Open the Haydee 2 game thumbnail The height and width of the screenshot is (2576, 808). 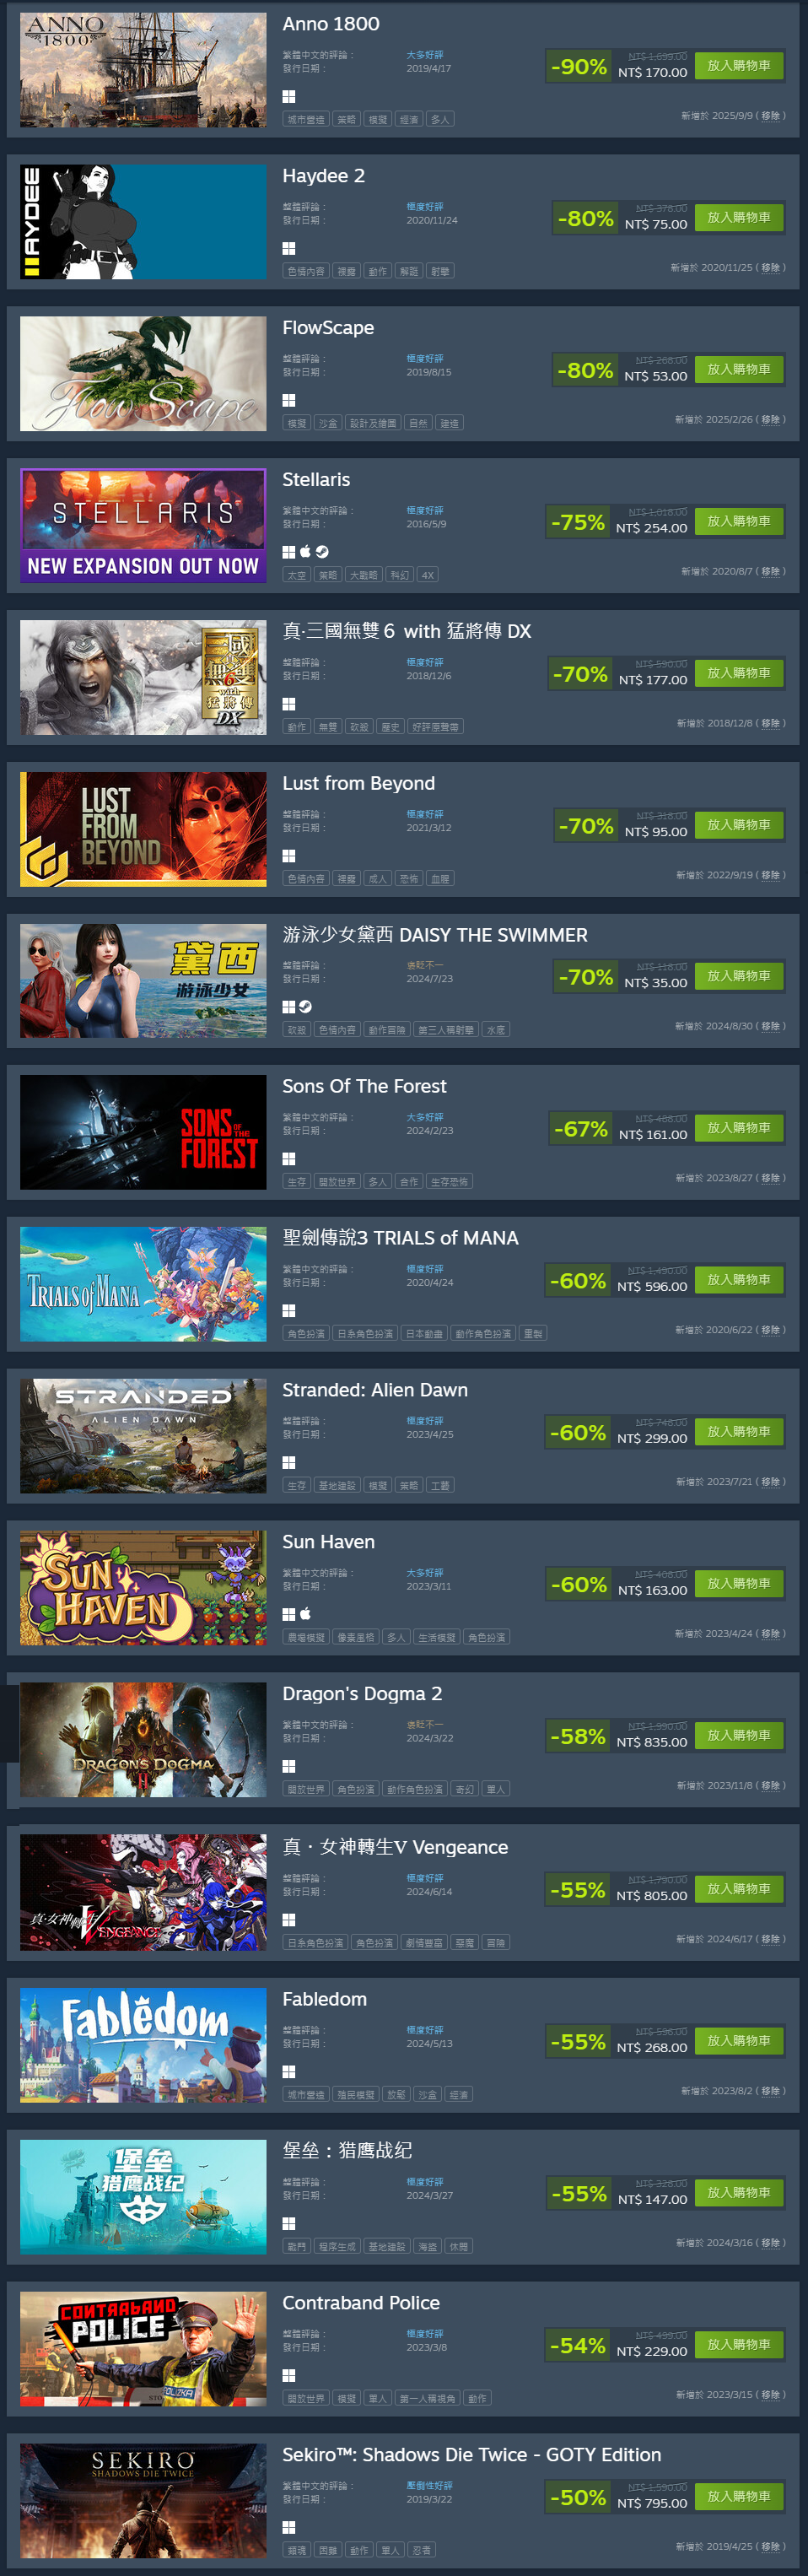[143, 222]
